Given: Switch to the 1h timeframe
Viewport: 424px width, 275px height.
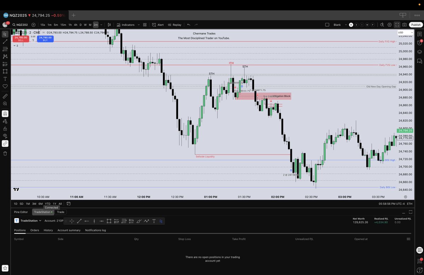Looking at the screenshot, I should click(x=70, y=25).
